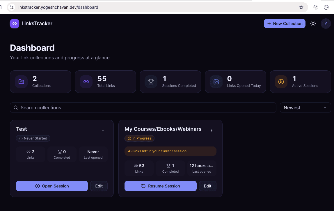Screen dimensions: 334x211
Task: Resume Session for My Courses collection
Action: tap(160, 186)
